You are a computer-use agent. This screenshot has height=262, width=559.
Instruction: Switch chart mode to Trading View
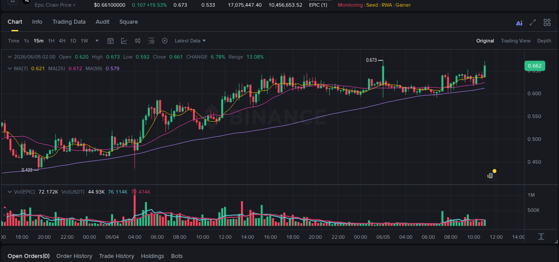point(516,41)
